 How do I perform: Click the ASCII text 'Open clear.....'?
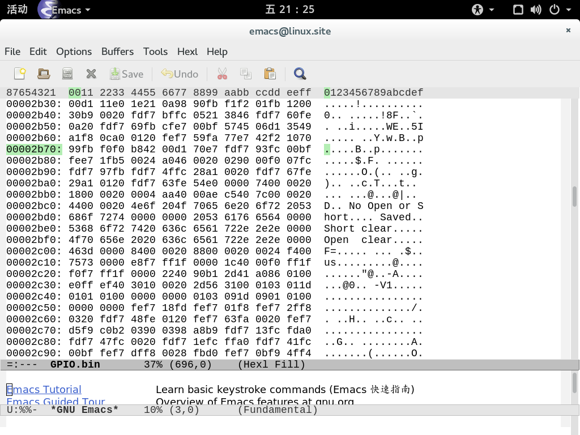coord(374,240)
